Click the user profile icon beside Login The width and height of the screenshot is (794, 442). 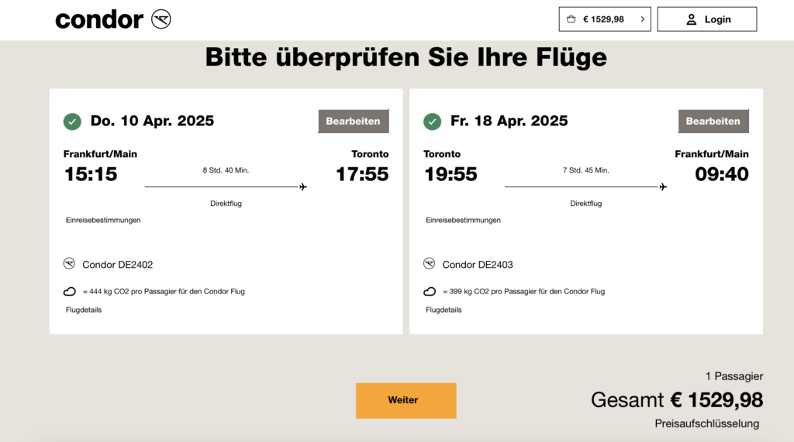[x=691, y=19]
